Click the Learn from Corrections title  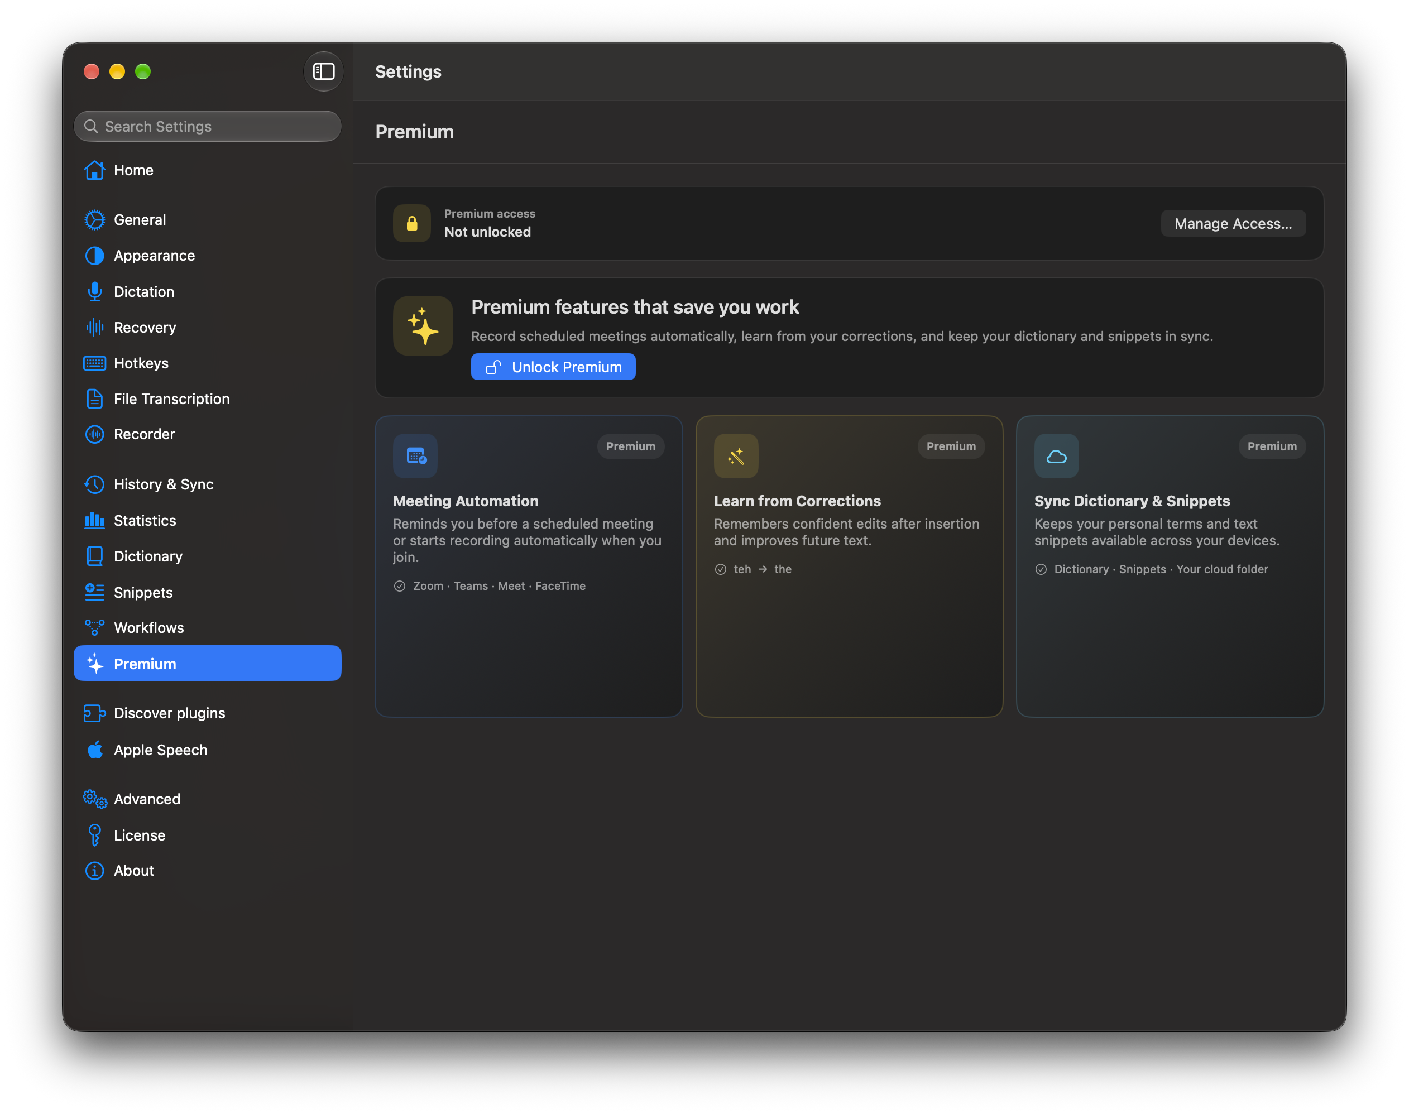(x=797, y=501)
